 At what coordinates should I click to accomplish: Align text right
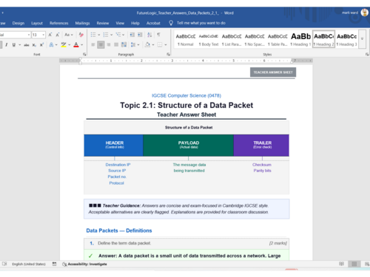pyautogui.click(x=109, y=45)
